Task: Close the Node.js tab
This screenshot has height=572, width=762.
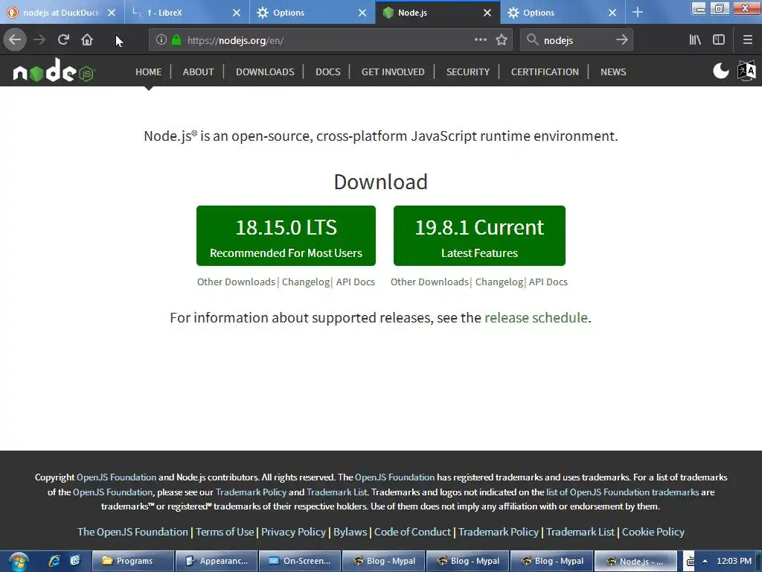Action: pyautogui.click(x=487, y=13)
